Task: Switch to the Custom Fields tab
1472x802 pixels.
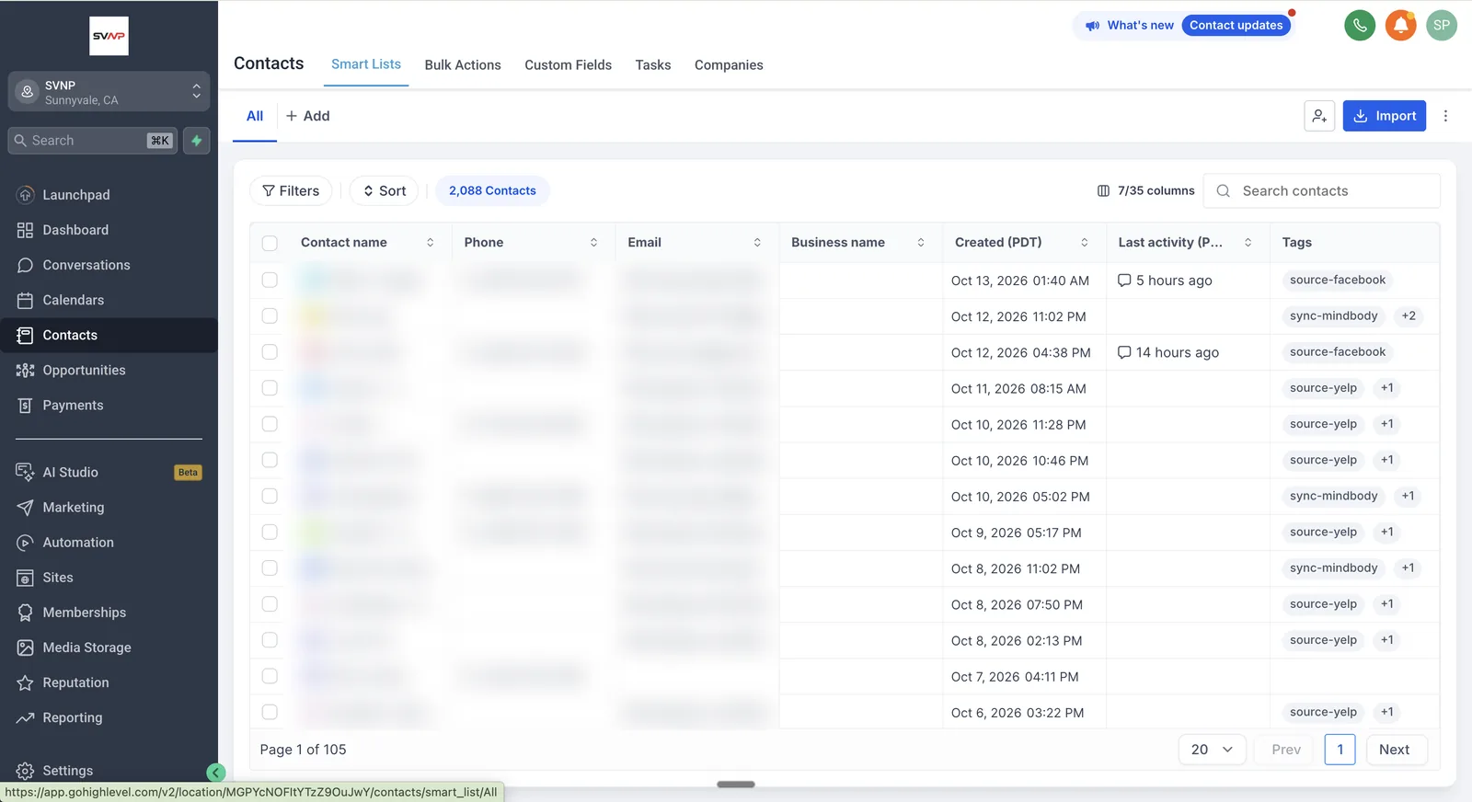Action: point(568,65)
